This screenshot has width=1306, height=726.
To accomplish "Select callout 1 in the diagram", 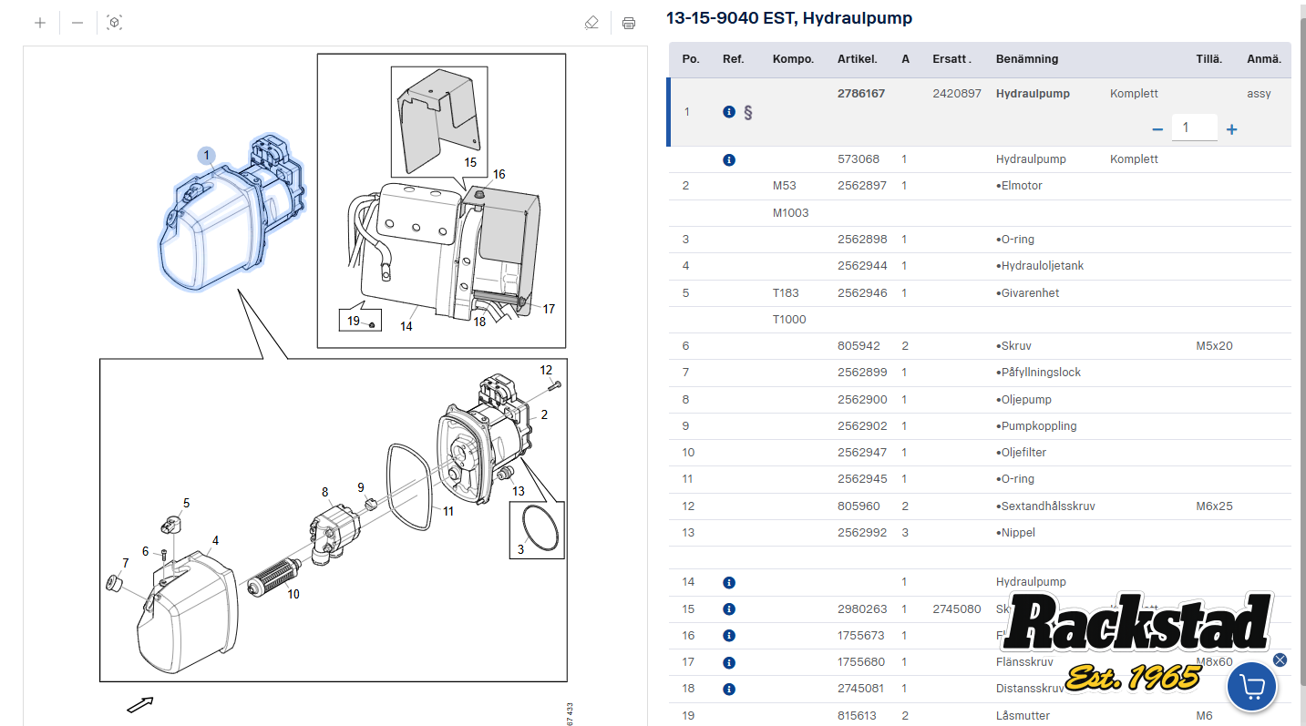I will [207, 156].
